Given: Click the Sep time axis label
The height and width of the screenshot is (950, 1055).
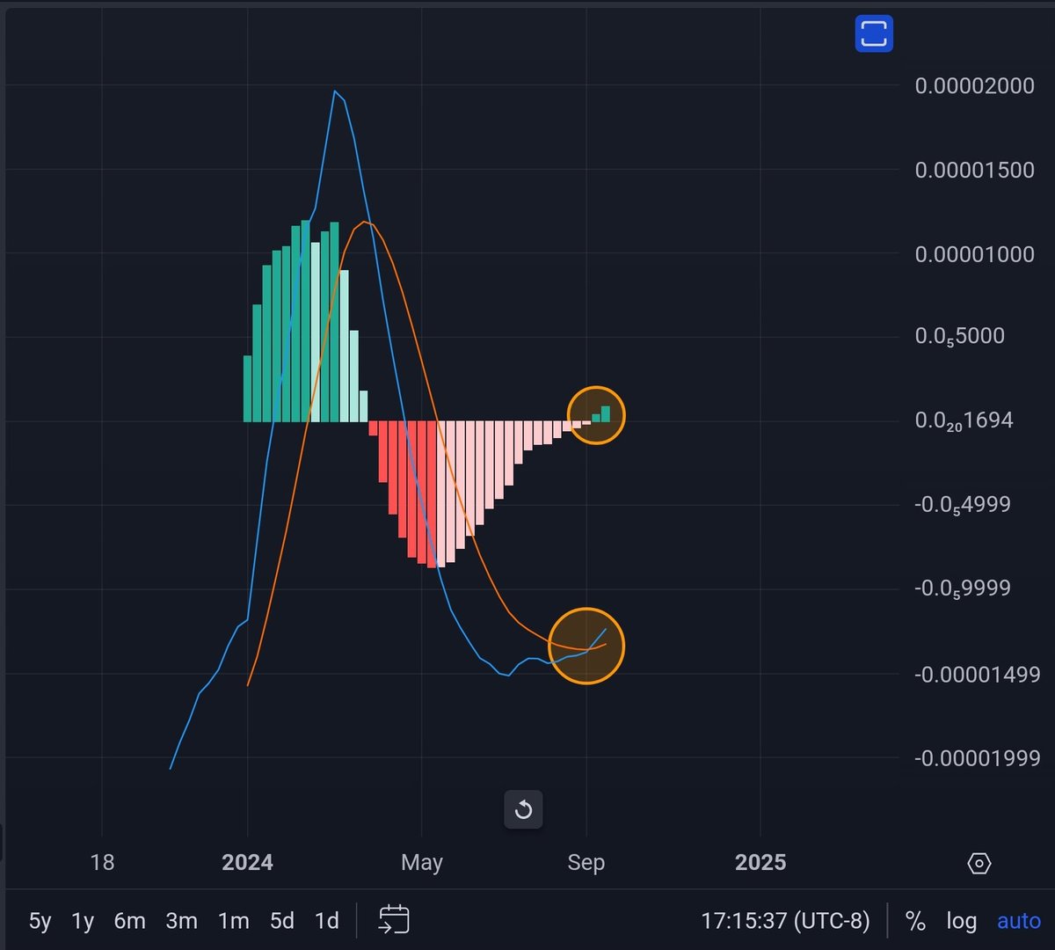Looking at the screenshot, I should click(586, 862).
